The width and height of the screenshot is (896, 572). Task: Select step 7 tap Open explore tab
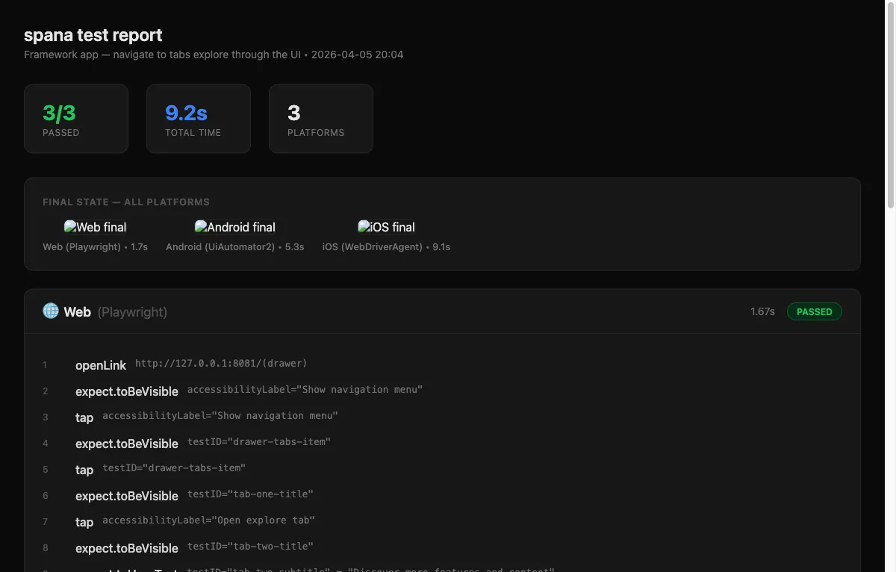(x=84, y=522)
